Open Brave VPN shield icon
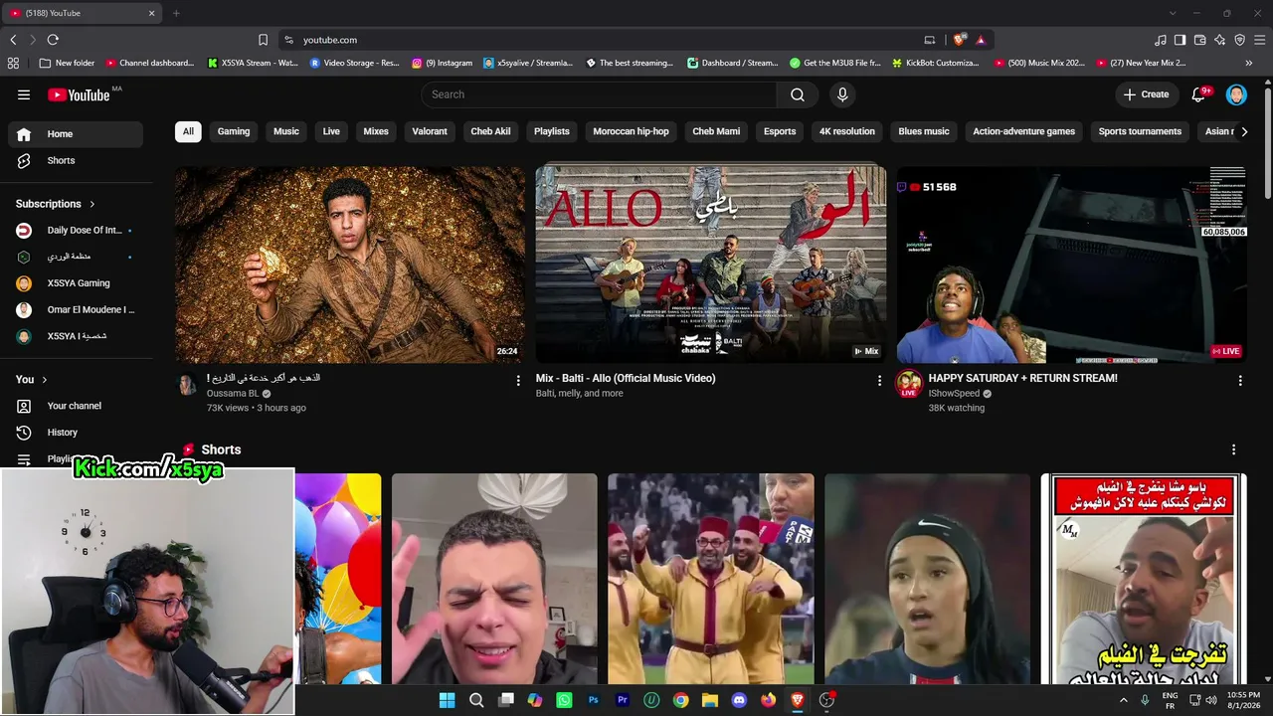 1240,40
